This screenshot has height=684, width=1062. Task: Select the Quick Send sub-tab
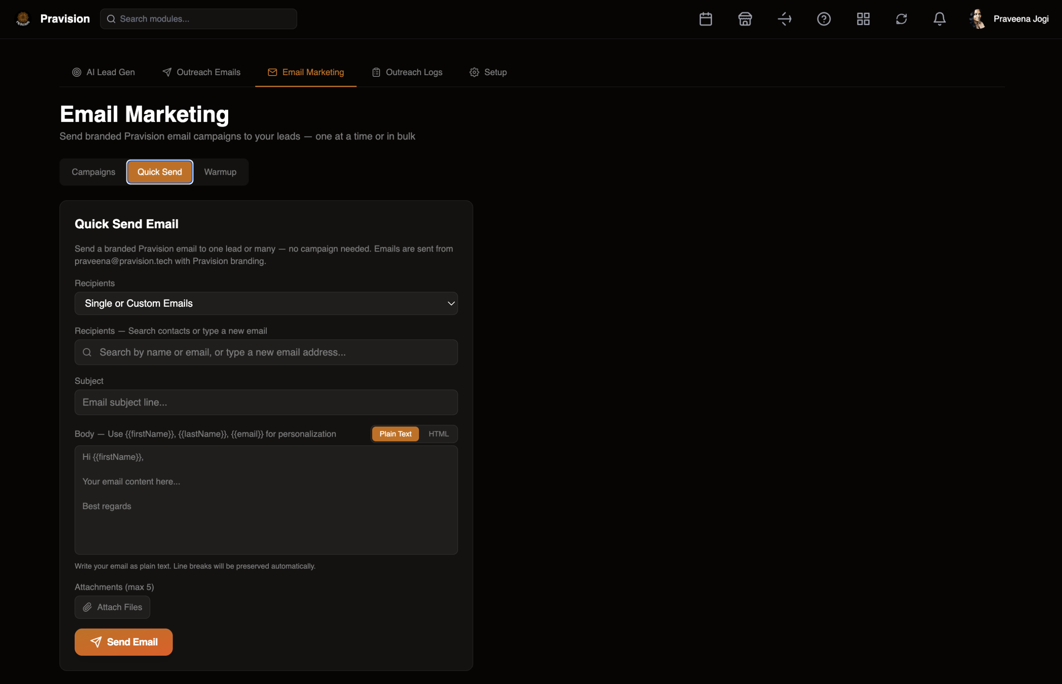160,172
